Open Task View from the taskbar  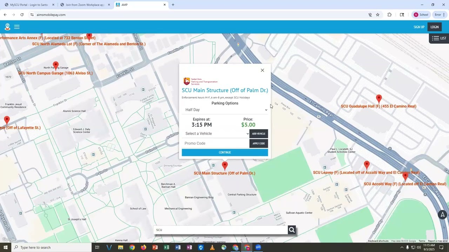click(97, 247)
